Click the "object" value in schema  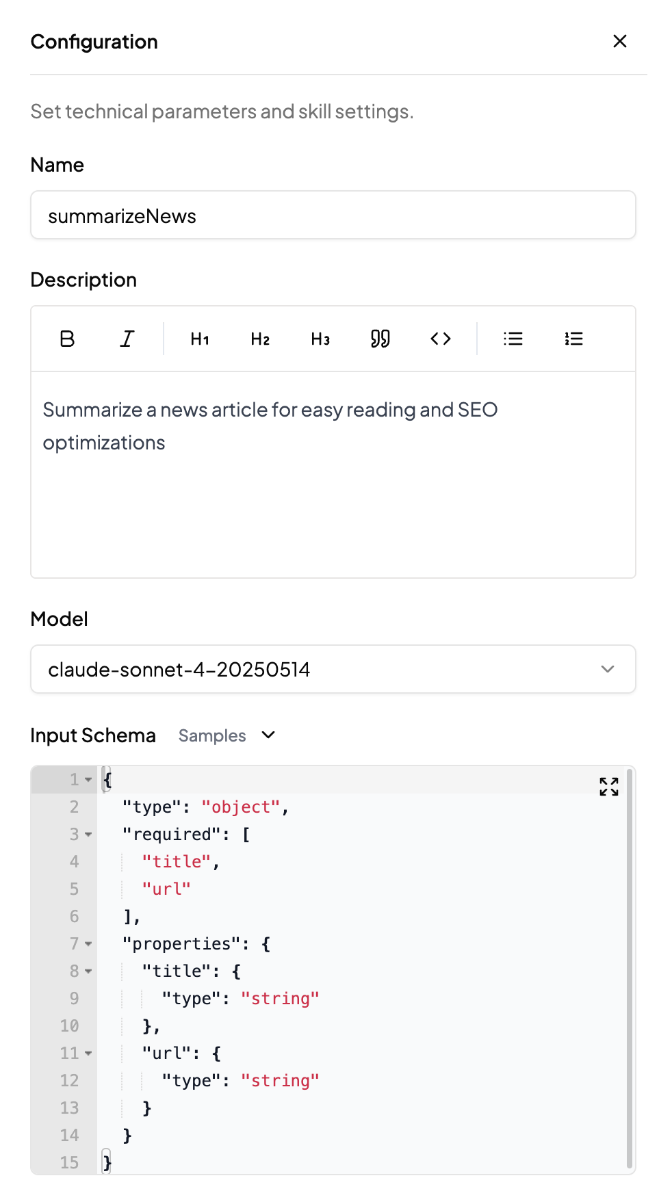(x=242, y=807)
